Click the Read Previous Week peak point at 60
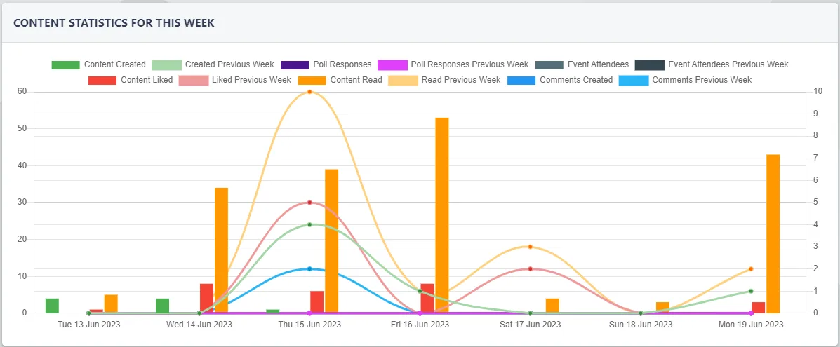840x347 pixels. (x=309, y=92)
